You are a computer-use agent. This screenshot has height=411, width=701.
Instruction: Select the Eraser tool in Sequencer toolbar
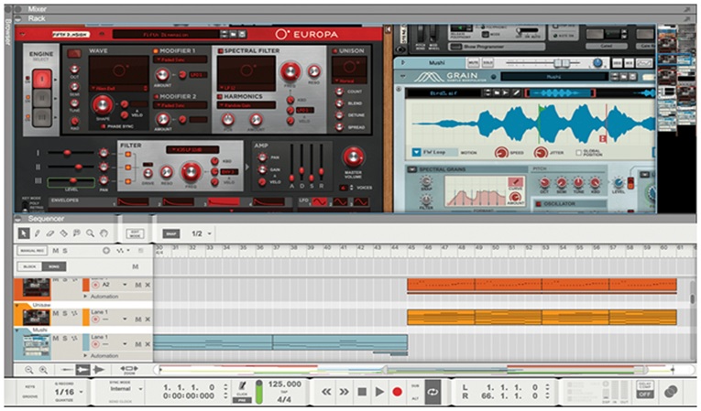50,233
